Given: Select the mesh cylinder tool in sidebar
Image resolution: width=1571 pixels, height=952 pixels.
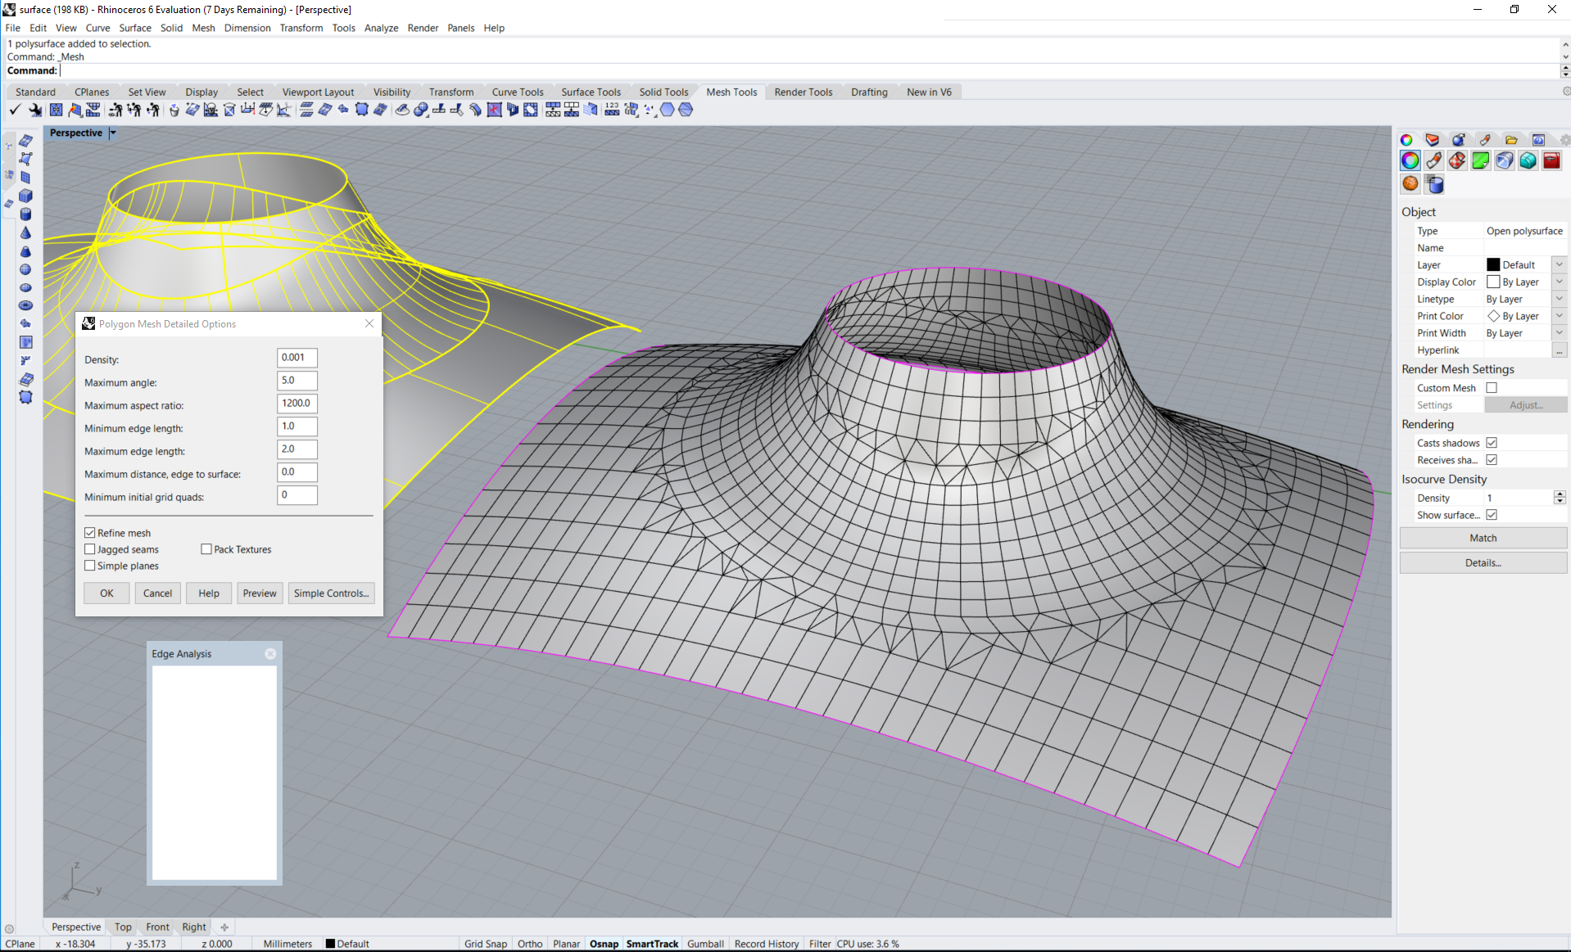Looking at the screenshot, I should pos(25,214).
